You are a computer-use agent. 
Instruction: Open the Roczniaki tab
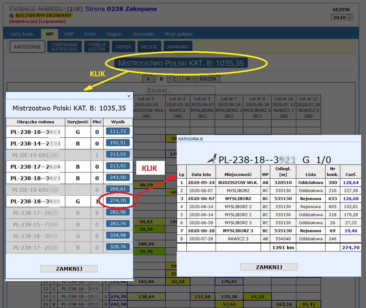(x=143, y=34)
